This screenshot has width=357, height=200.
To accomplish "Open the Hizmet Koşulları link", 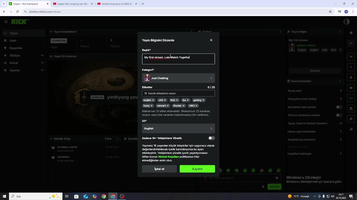I will coord(168,157).
